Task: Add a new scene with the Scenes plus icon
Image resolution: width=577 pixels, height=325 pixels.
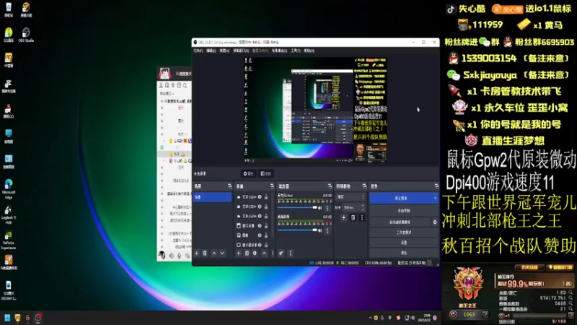Action: (x=196, y=253)
